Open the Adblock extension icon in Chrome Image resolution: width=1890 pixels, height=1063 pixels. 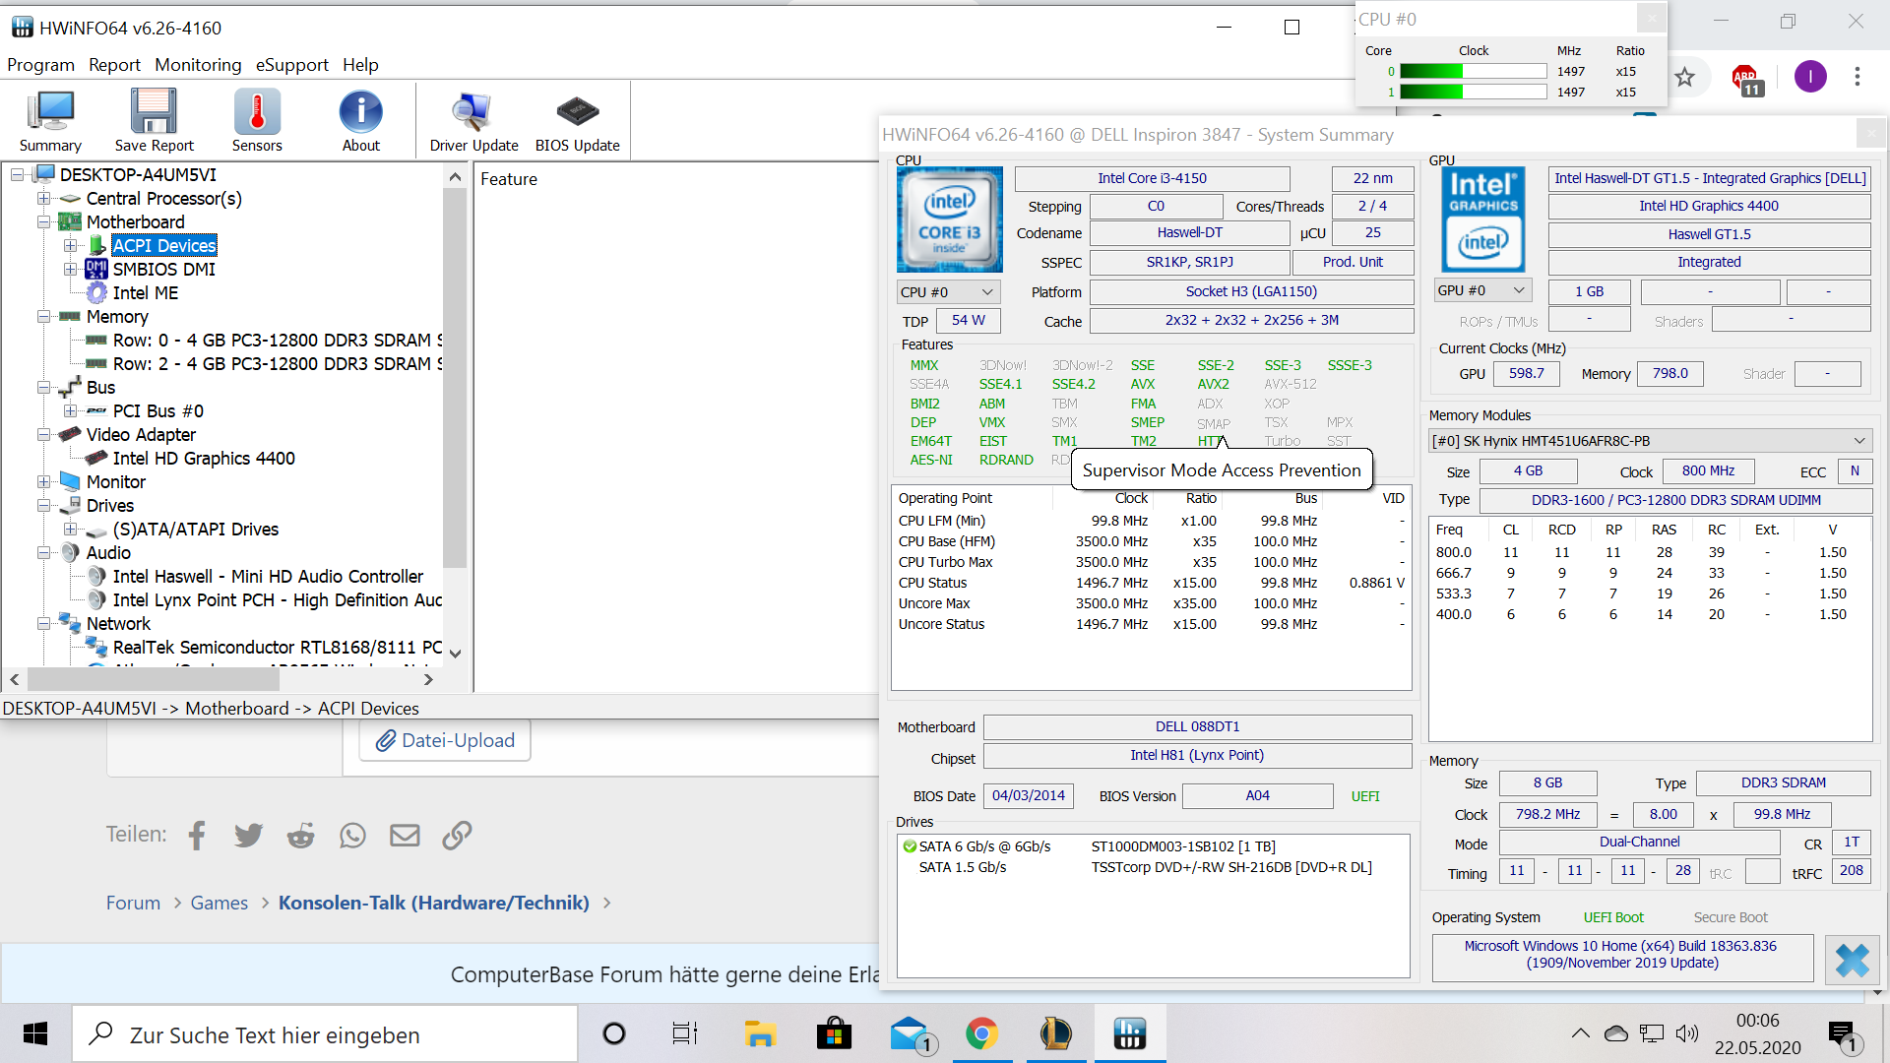(x=1745, y=78)
